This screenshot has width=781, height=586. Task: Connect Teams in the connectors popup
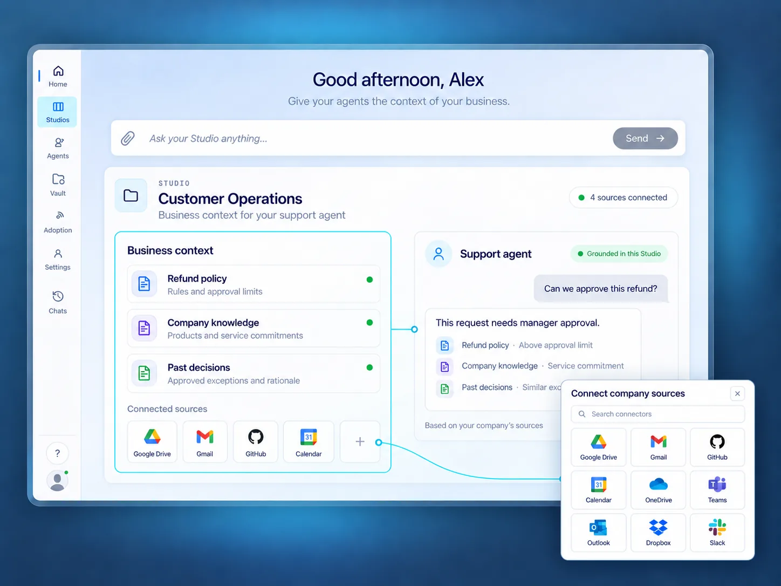click(x=717, y=490)
